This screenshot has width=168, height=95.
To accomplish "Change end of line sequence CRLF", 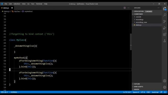I will pos(148,92).
